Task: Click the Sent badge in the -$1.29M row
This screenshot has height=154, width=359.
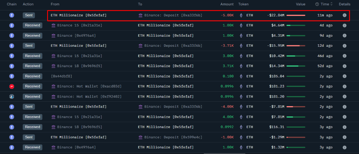Action: pos(29,137)
